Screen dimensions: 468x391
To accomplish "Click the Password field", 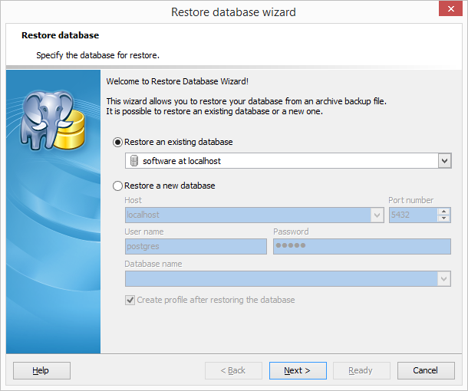I will point(362,246).
